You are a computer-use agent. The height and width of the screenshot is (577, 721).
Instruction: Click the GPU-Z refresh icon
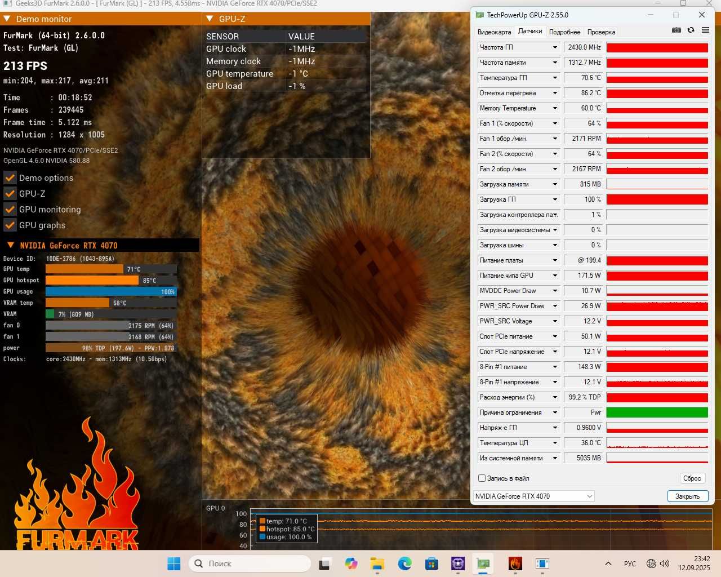pos(691,30)
